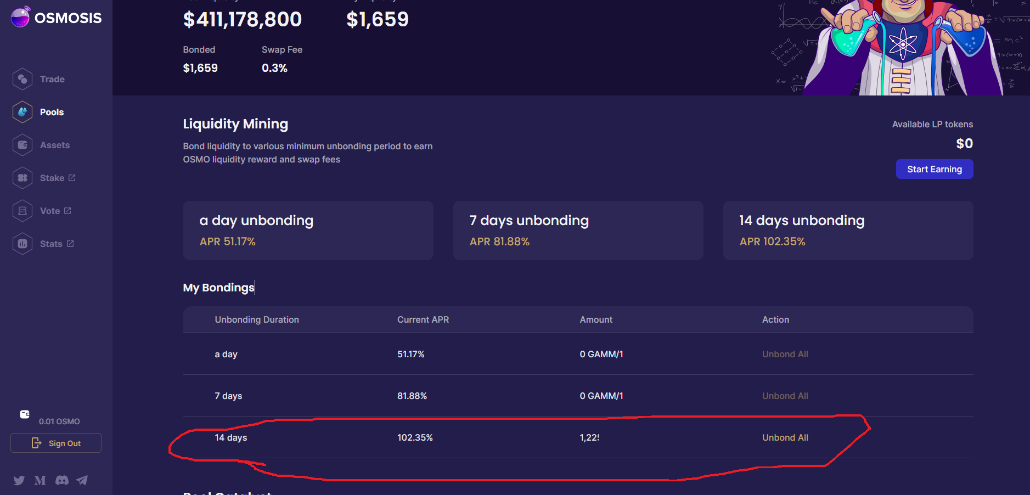The width and height of the screenshot is (1030, 495).
Task: Click the Bonded $1,659 value
Action: [200, 68]
